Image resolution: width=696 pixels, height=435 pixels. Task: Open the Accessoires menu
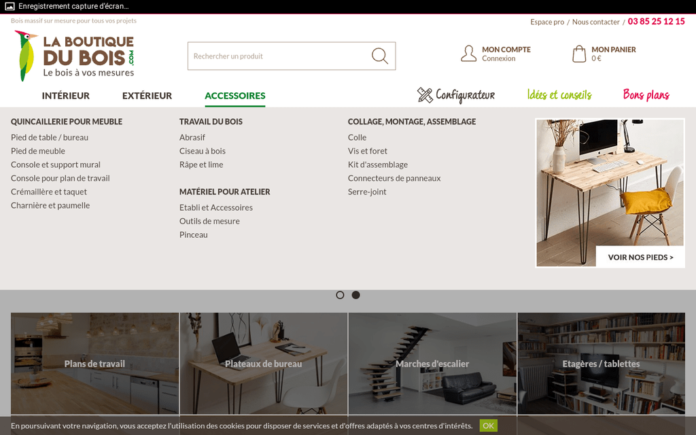234,96
